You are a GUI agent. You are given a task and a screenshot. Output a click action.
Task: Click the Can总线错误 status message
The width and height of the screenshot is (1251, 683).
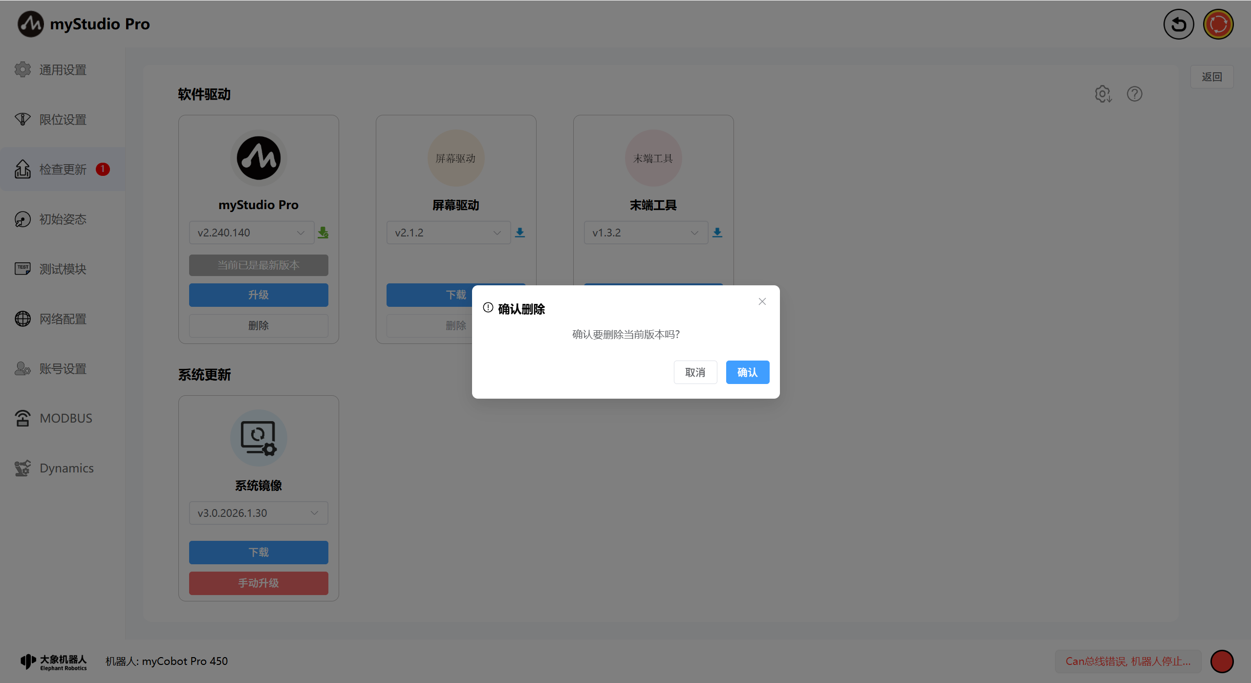[1128, 661]
